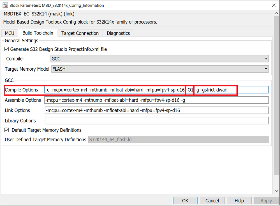Image resolution: width=280 pixels, height=206 pixels.
Task: Click 'User Defined Target Memory Definitions' label
Action: (45, 139)
